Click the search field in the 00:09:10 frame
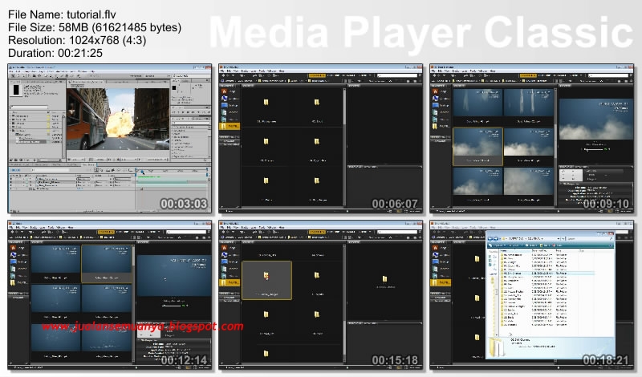 pos(610,75)
